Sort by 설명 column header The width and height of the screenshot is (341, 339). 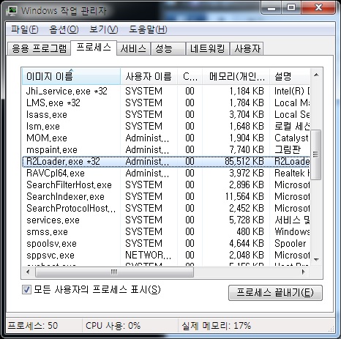tap(290, 77)
